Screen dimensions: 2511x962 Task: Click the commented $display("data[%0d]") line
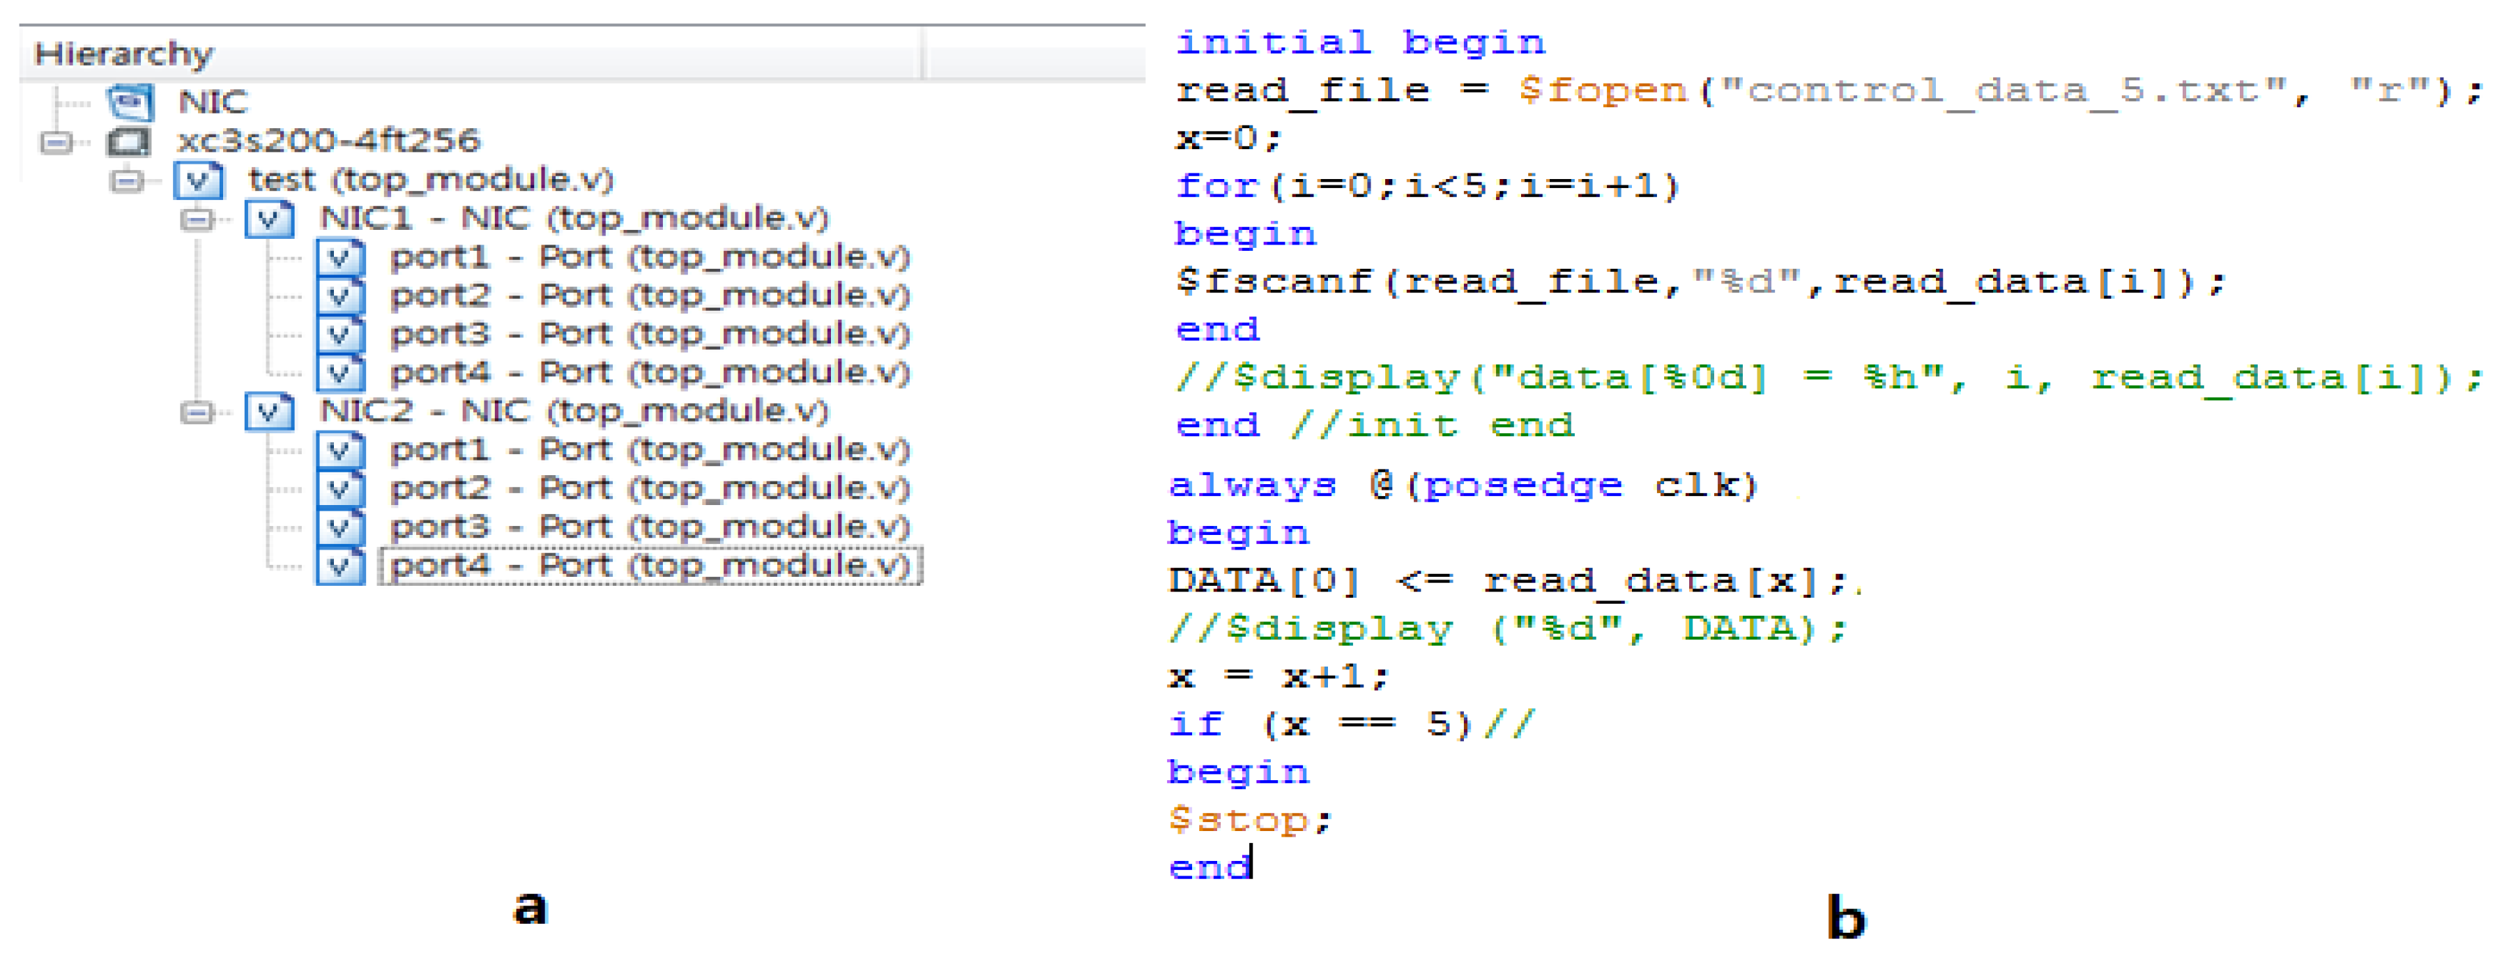(x=1831, y=378)
